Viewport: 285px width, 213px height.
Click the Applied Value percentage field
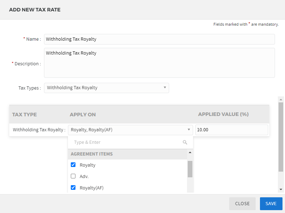(231, 130)
